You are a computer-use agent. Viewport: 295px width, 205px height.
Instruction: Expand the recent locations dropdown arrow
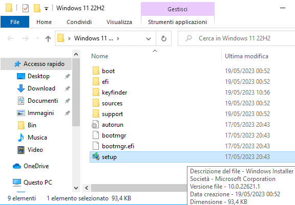tap(37, 38)
